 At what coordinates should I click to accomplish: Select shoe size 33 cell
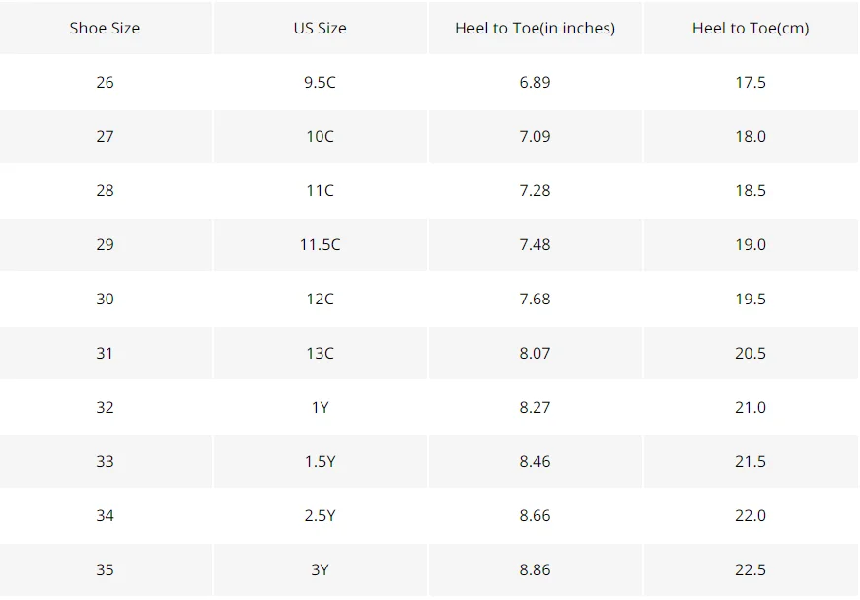pyautogui.click(x=105, y=461)
